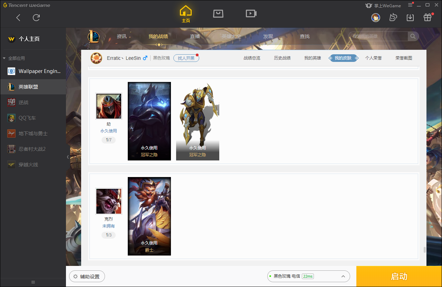Click summoner name Erratic、LeeSin

[x=124, y=58]
